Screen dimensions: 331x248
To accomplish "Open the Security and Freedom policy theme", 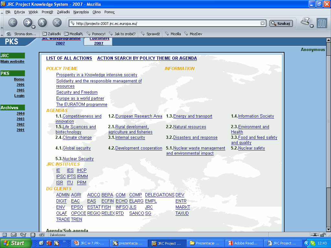I will (x=77, y=92).
